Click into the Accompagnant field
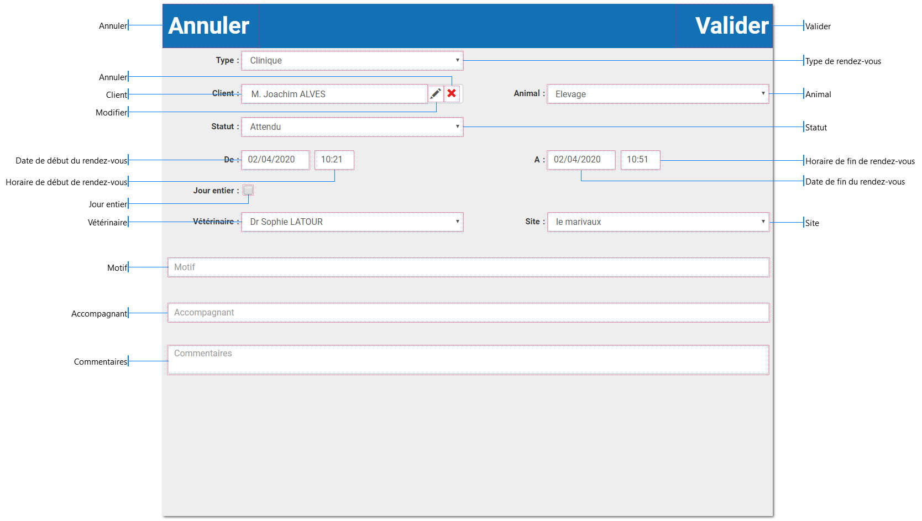This screenshot has width=922, height=521. coord(468,313)
